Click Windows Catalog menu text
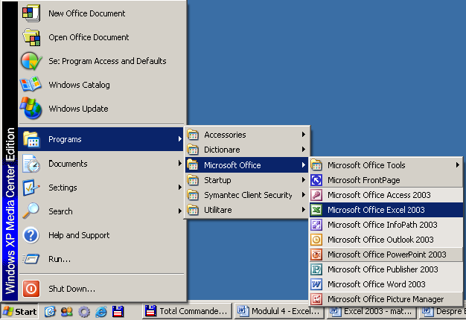Viewport: 466px width, 320px height. 80,85
